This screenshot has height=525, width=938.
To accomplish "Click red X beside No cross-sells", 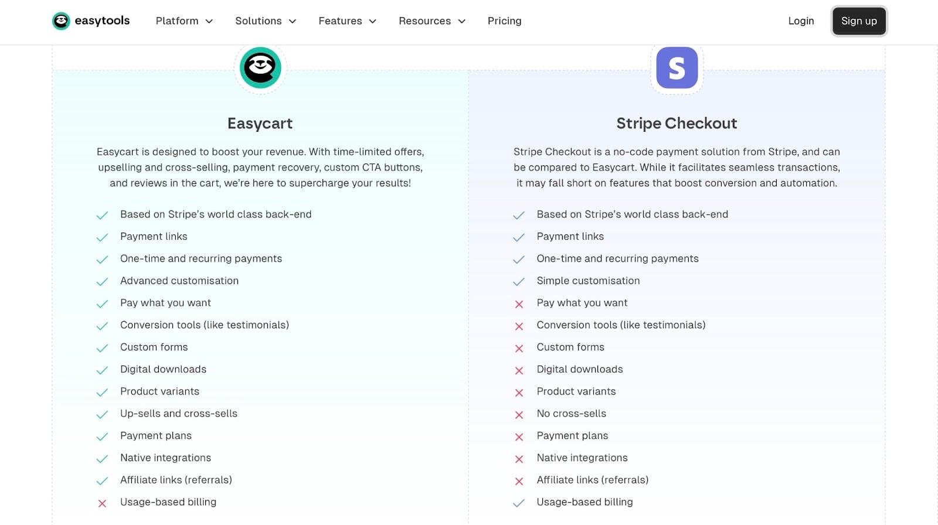I will click(x=519, y=415).
